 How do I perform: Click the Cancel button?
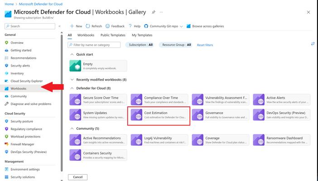(77, 177)
